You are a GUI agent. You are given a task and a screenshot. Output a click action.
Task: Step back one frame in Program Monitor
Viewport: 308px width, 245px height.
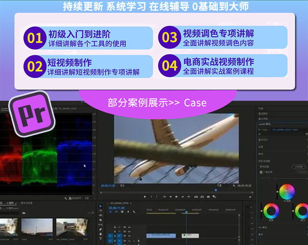[170, 197]
